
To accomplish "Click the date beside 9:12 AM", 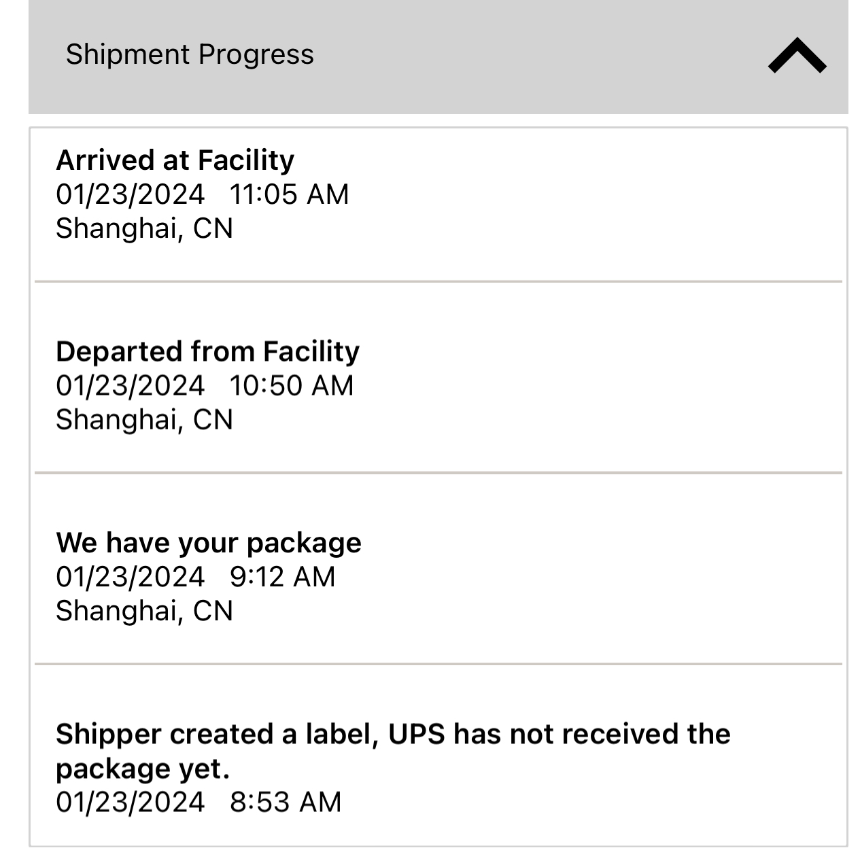I will pyautogui.click(x=130, y=577).
